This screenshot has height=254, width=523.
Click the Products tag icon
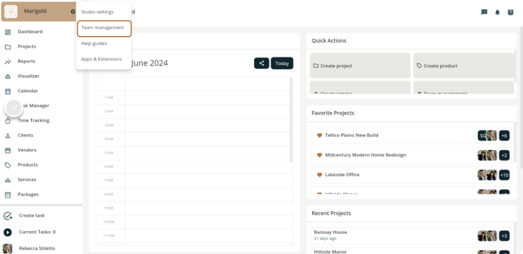(x=8, y=165)
